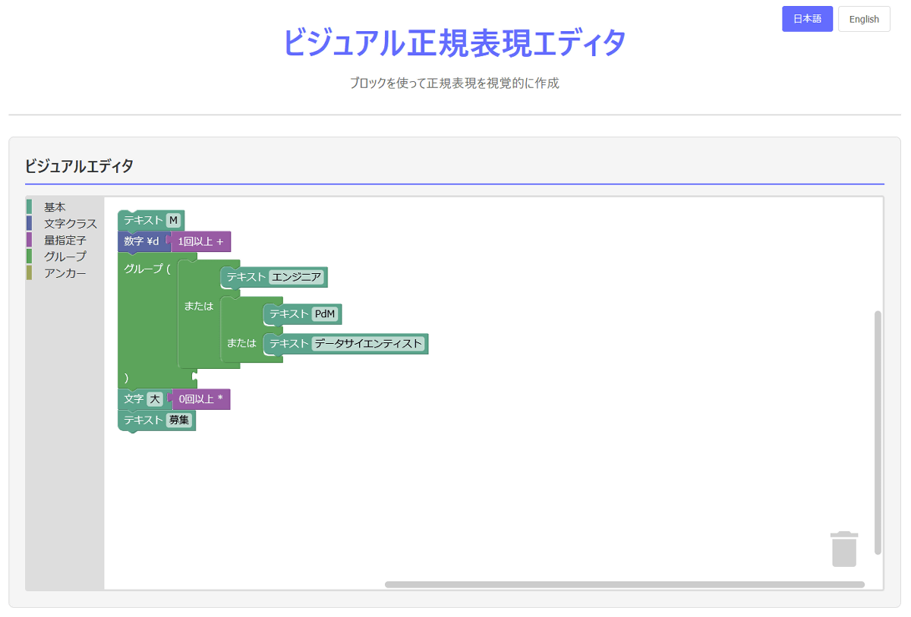911x617 pixels.
Task: Click the ブロックを使って正規表現を視覚的に作成 subtitle
Action: [455, 83]
